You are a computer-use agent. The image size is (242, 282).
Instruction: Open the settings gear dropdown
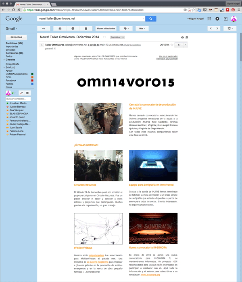click(x=230, y=29)
